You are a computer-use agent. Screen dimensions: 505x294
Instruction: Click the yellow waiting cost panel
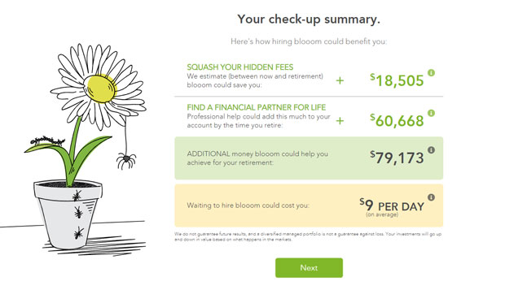(x=309, y=205)
